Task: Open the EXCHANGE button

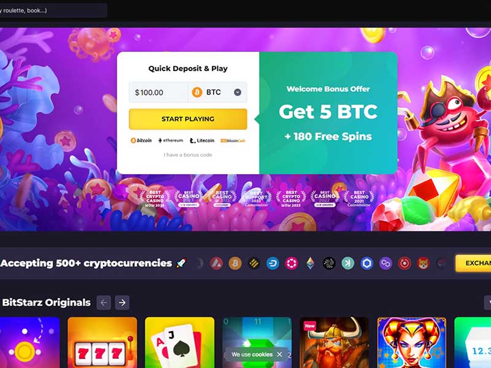Action: click(473, 263)
